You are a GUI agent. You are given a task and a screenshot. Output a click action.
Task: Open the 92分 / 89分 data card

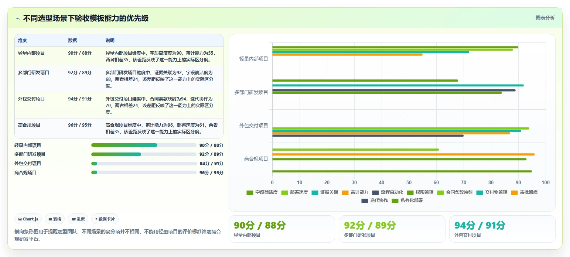coord(392,229)
